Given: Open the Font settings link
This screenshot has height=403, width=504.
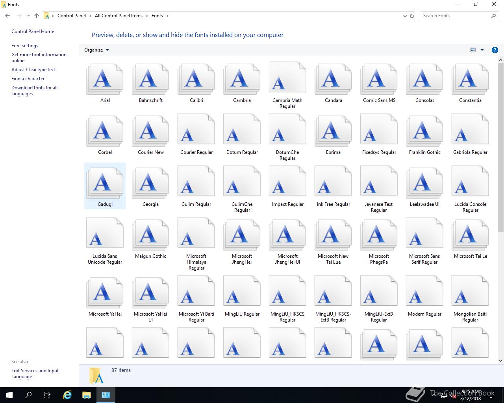Looking at the screenshot, I should [x=25, y=46].
